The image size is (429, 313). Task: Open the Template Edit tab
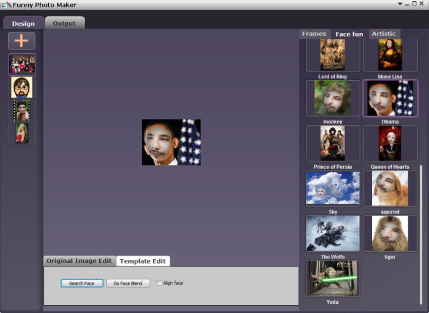(x=143, y=261)
